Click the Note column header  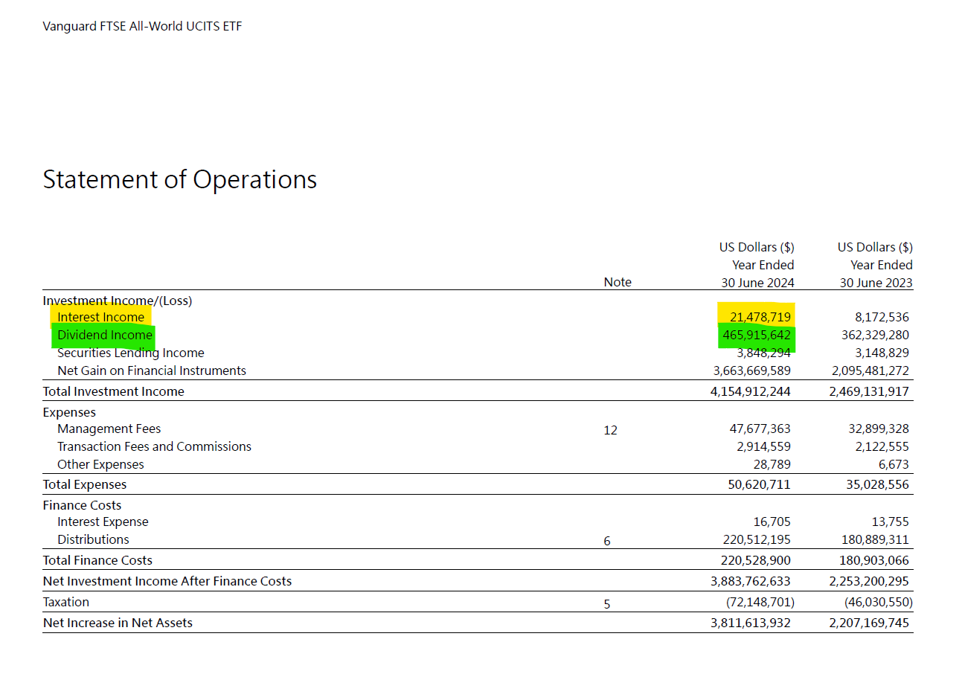click(618, 282)
